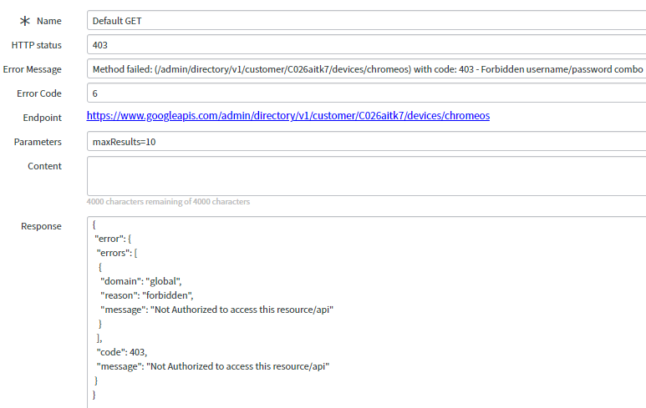Select the Error Message text field
This screenshot has height=408, width=646.
(366, 69)
